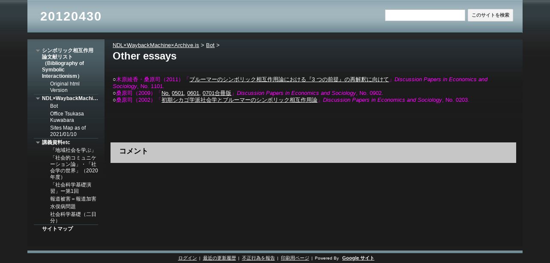
Task: Open 「社会的コミュニケーション論」 sidebar page
Action: click(x=74, y=167)
